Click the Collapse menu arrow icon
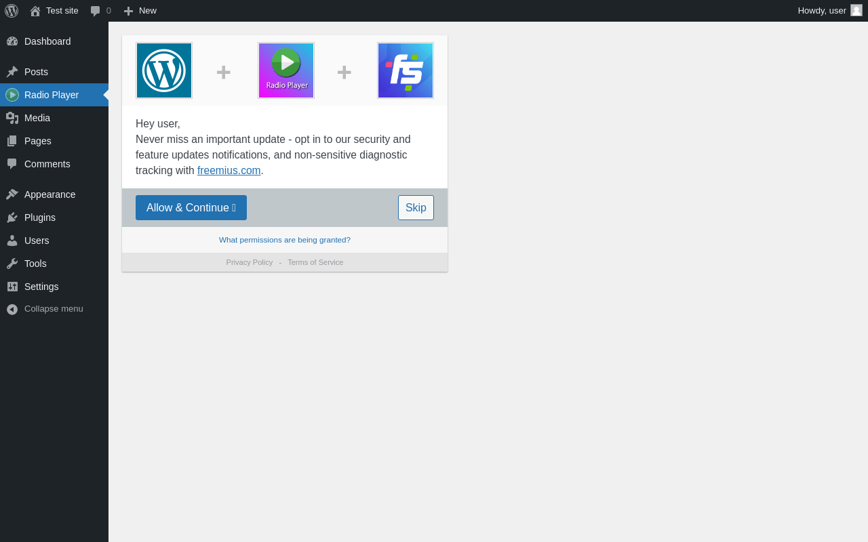Viewport: 868px width, 542px height. coord(12,309)
